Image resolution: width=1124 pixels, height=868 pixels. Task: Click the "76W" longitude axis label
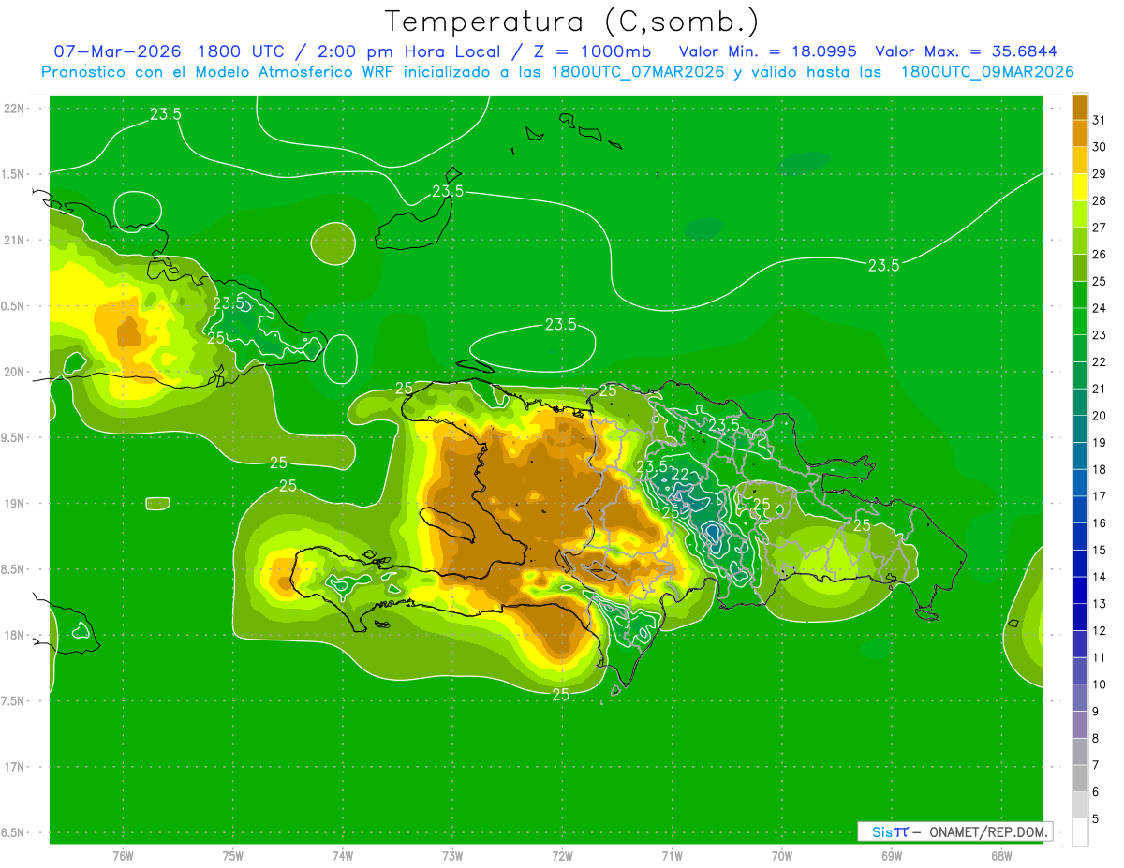(123, 856)
